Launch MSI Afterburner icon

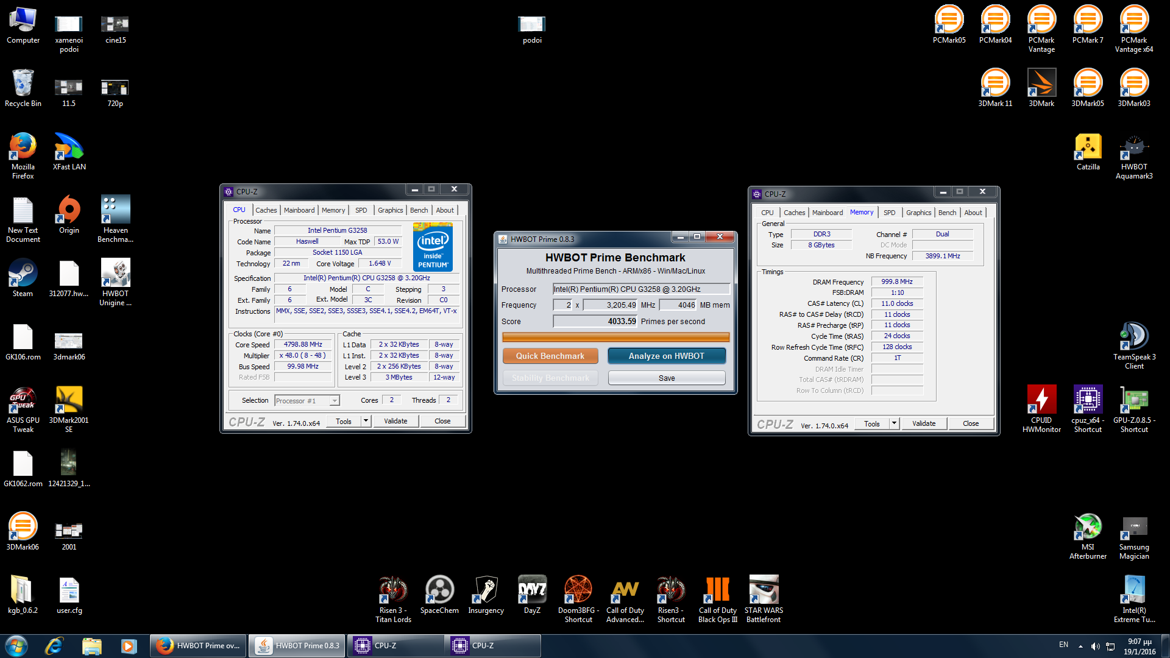(1088, 536)
